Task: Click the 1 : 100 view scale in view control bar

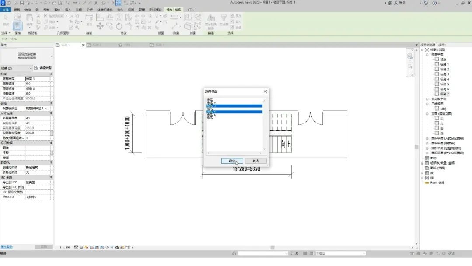Action: point(65,248)
